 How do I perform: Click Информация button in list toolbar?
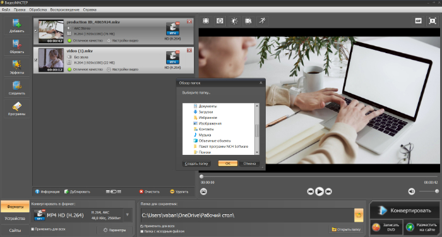tap(47, 191)
